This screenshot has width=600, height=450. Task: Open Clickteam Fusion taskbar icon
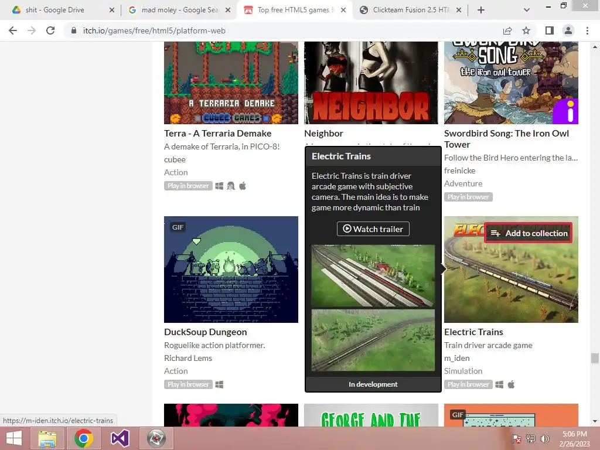click(x=156, y=438)
